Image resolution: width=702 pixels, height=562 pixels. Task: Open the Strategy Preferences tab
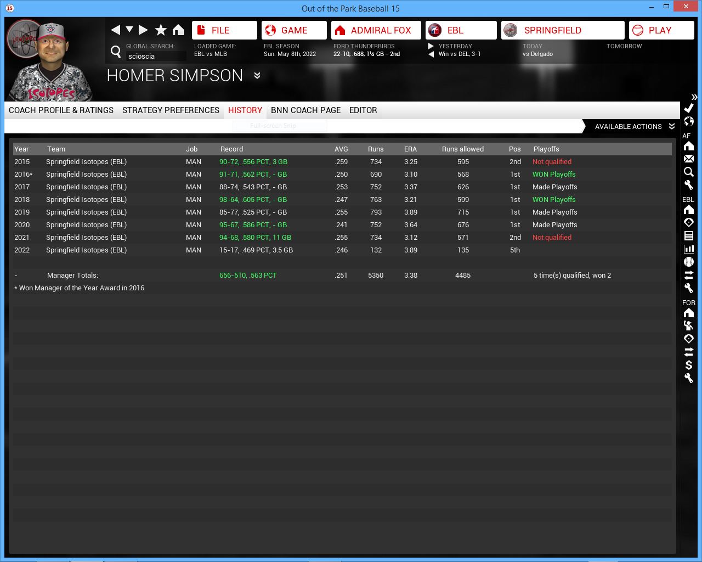(x=171, y=110)
